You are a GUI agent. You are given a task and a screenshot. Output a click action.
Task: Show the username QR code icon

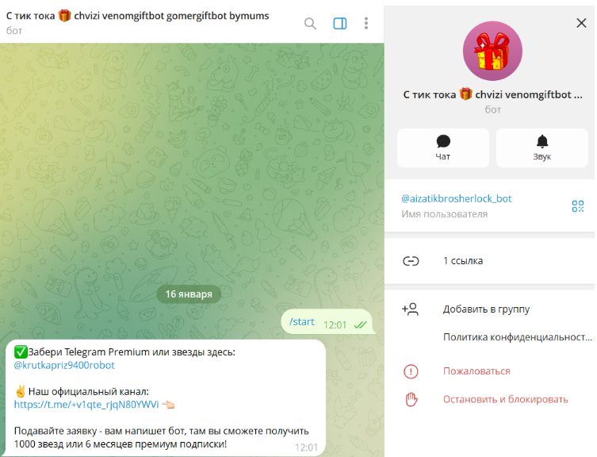pos(578,206)
